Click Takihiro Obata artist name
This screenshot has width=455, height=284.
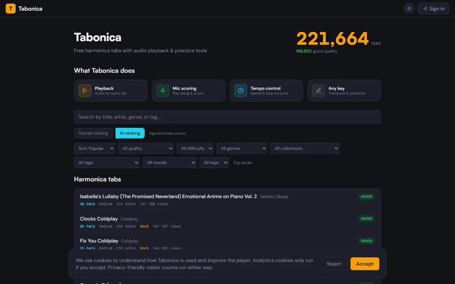[274, 197]
